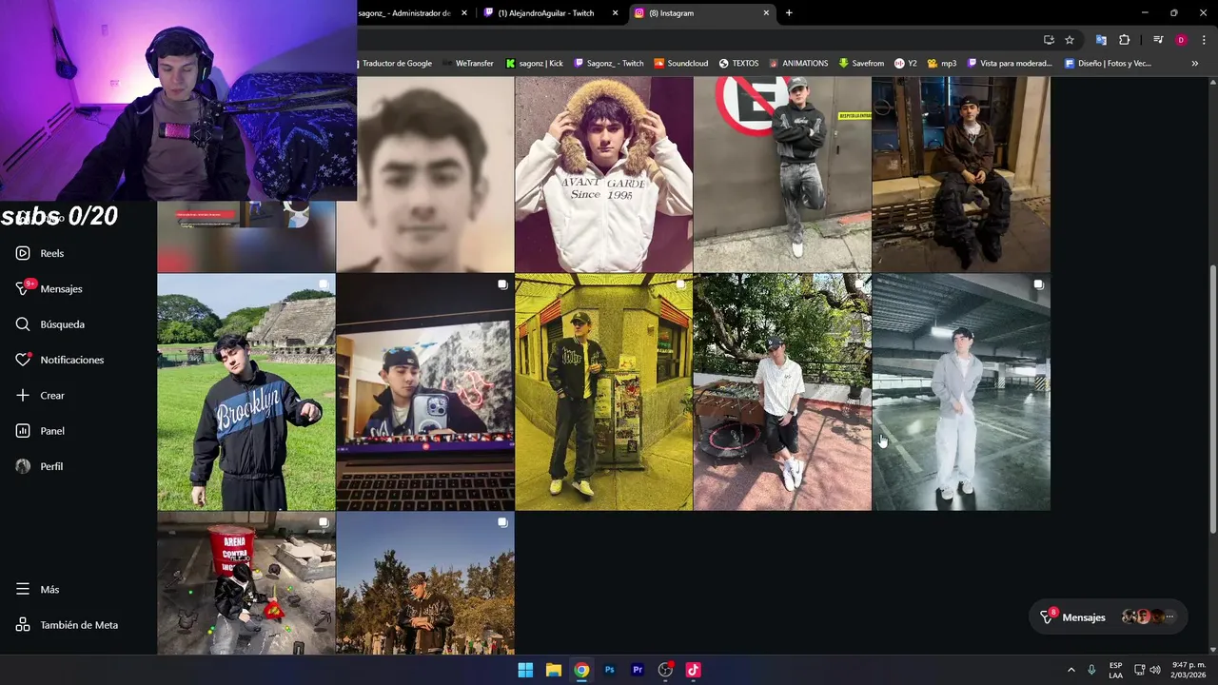Close the AlejandroAguilar Twitch tab

(615, 13)
